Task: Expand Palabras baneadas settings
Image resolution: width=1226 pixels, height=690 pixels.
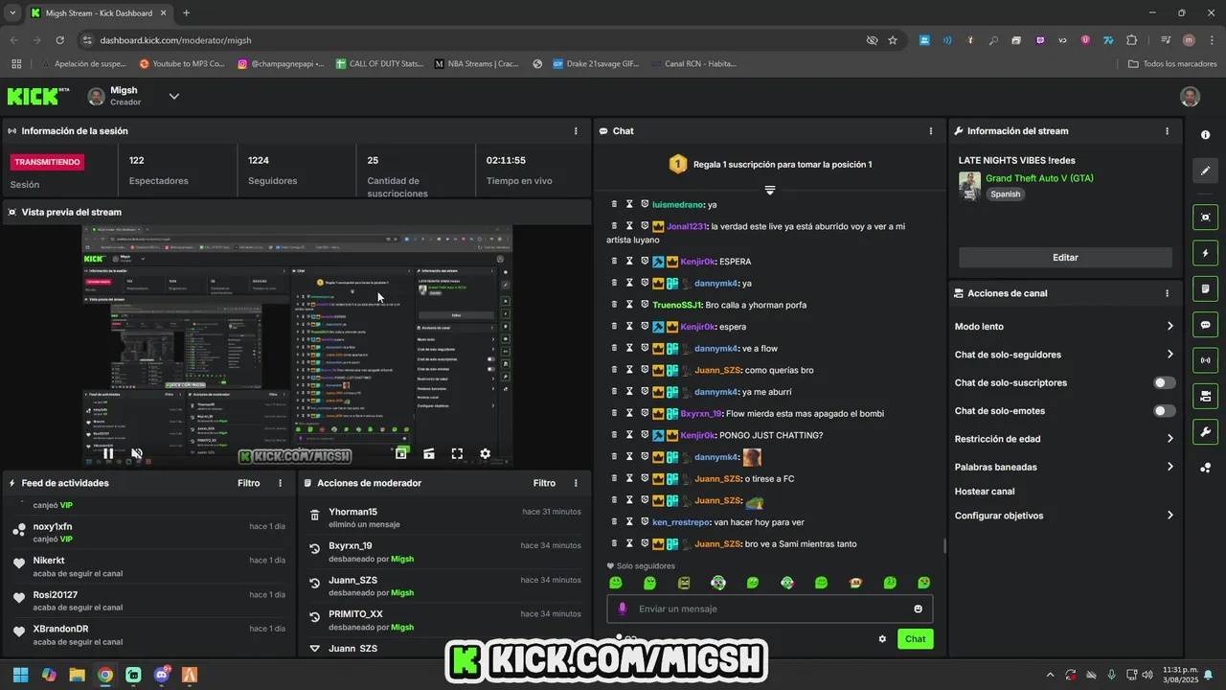Action: [x=1170, y=467]
